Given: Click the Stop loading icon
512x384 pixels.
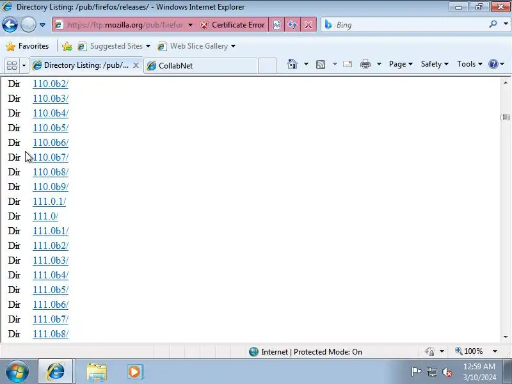Looking at the screenshot, I should pos(308,25).
